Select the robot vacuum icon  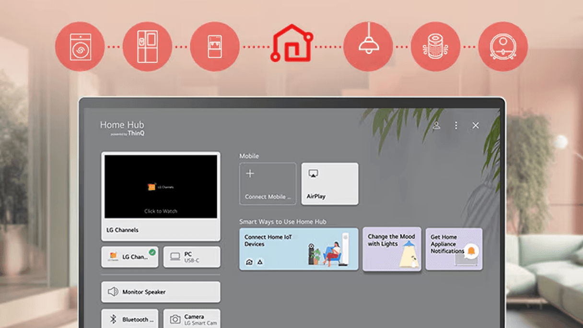[x=502, y=47]
